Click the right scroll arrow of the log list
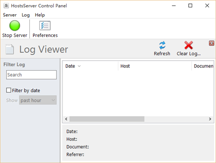This screenshot has height=163, width=216. [210, 119]
